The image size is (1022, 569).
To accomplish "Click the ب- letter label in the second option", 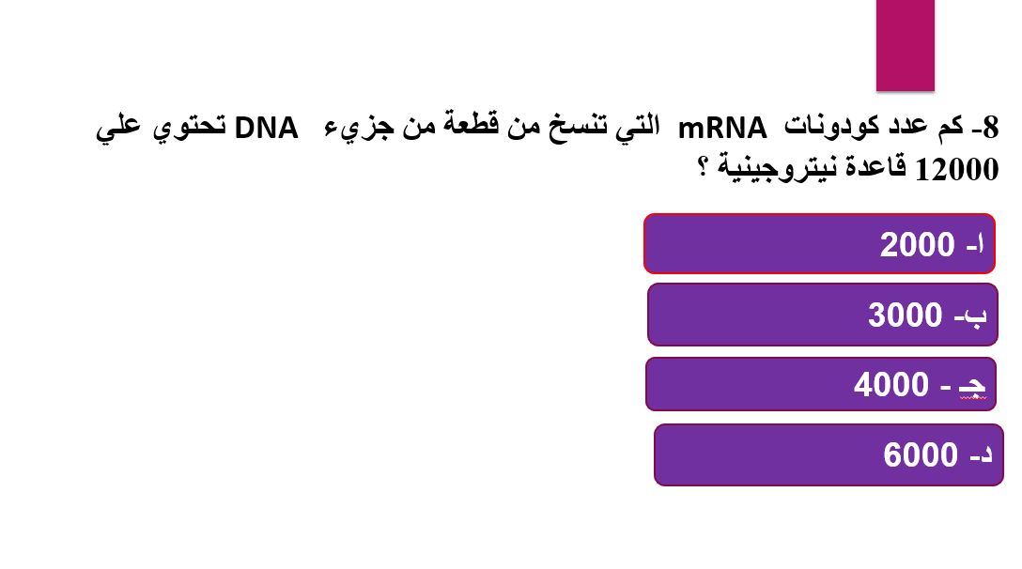I will [x=970, y=316].
